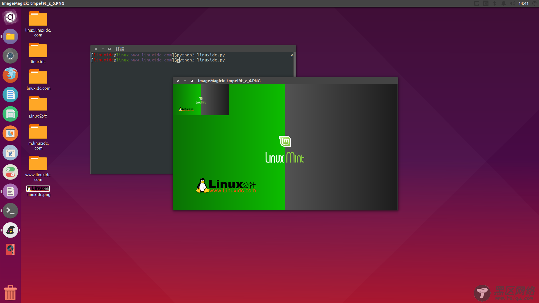Viewport: 539px width, 303px height.
Task: Open the session power menu icon
Action: point(535,3)
